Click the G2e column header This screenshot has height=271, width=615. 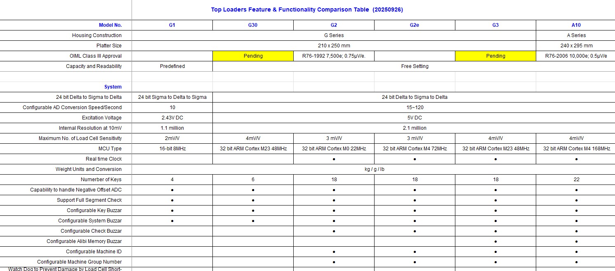tap(415, 25)
